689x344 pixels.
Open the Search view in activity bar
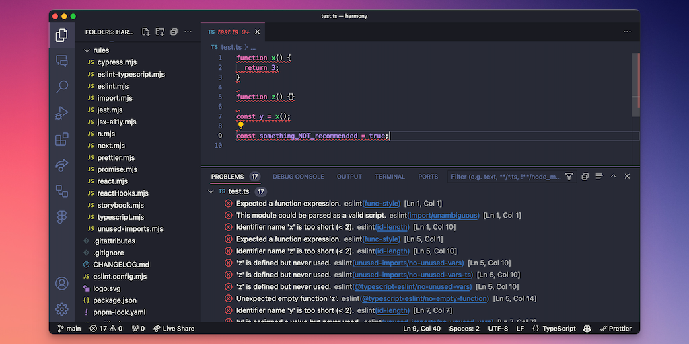[62, 87]
